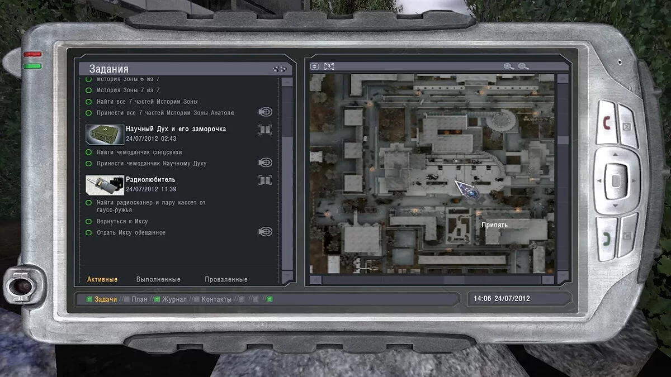Zoom out on the PDA map
The width and height of the screenshot is (671, 377).
523,66
